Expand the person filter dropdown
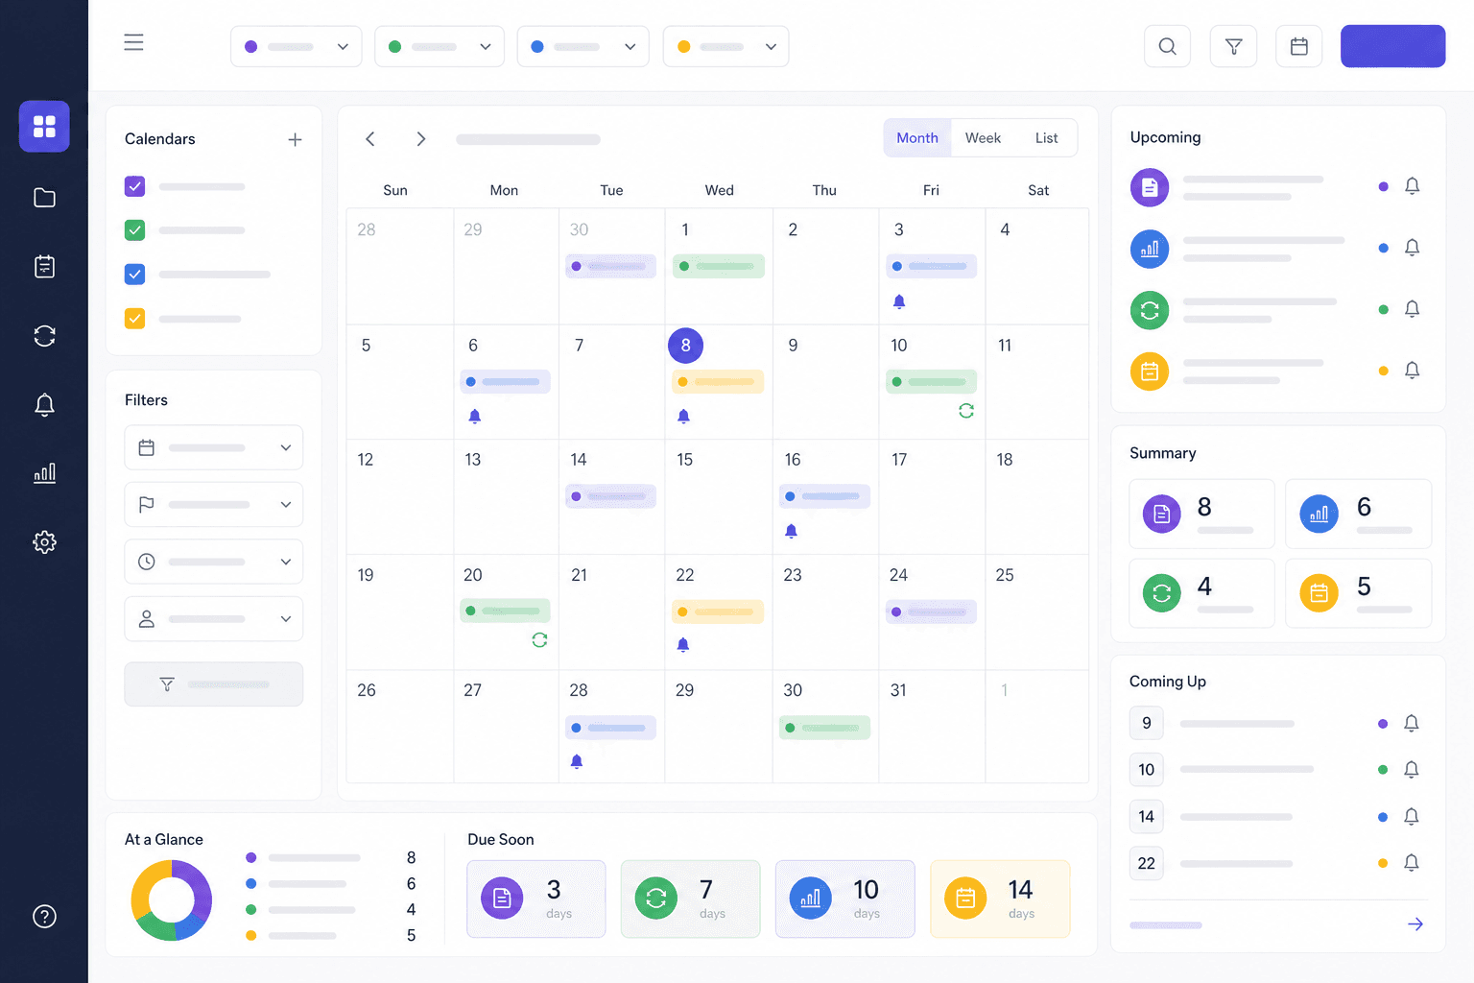 214,619
